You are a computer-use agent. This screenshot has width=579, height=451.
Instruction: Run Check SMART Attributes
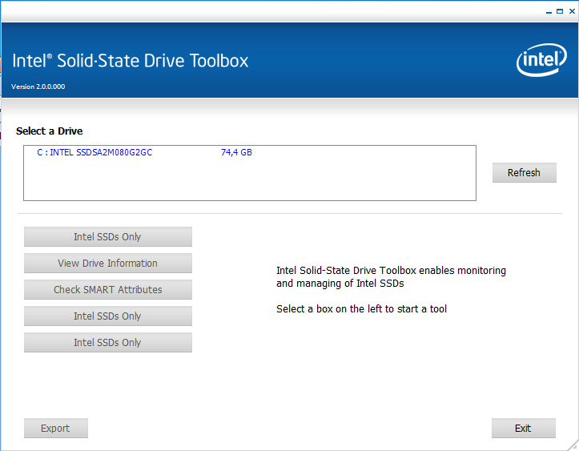[x=108, y=290]
